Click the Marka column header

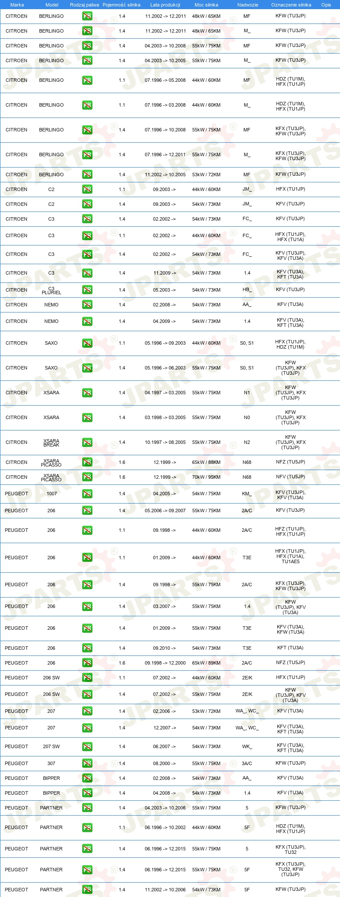click(x=17, y=5)
